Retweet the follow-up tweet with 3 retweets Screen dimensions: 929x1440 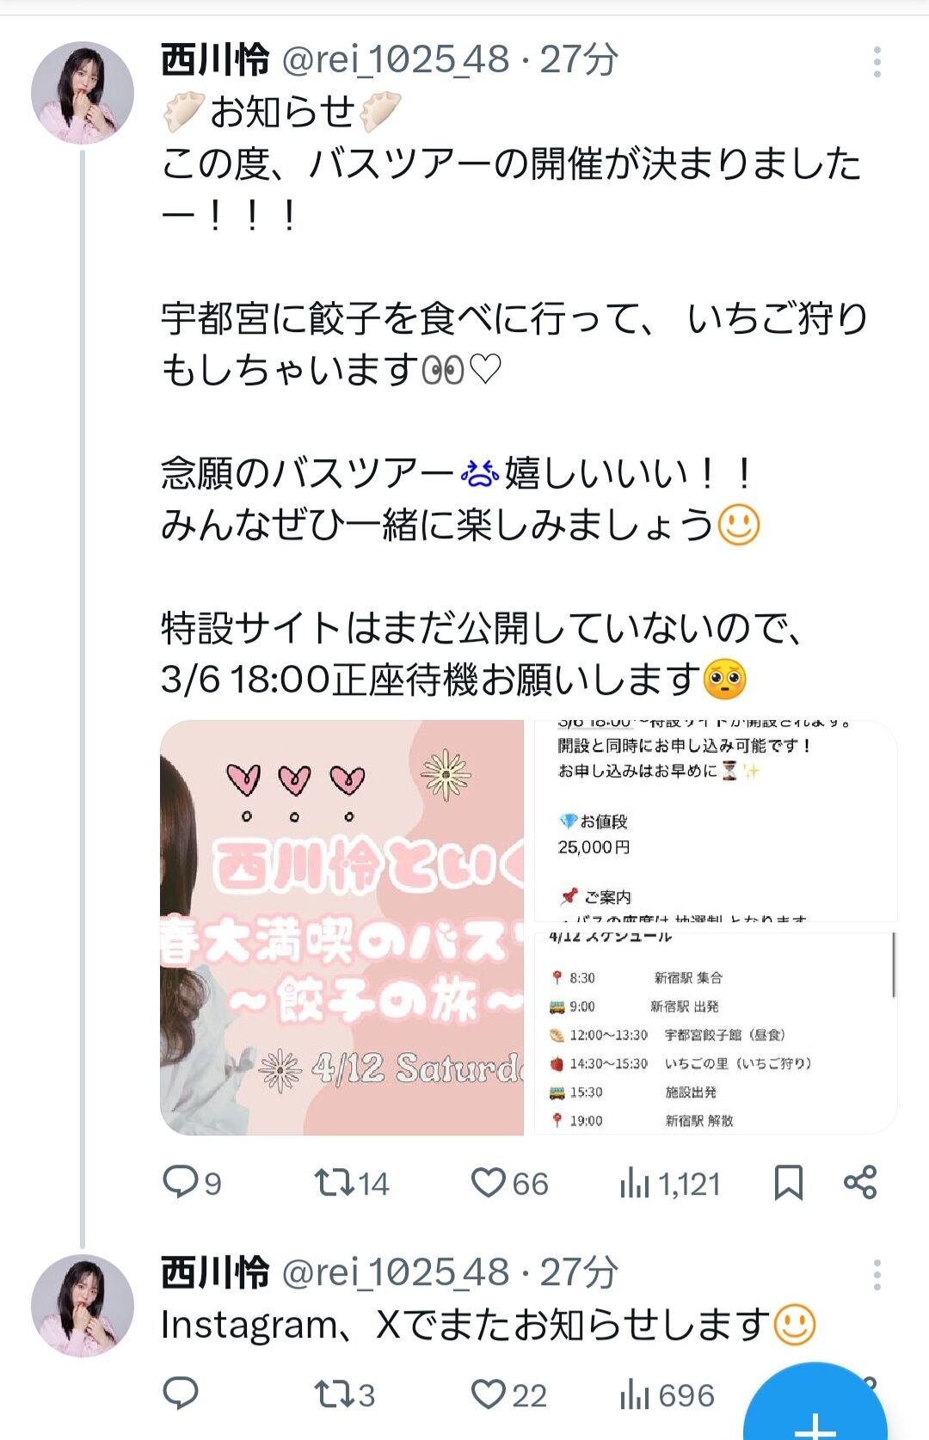point(344,1394)
